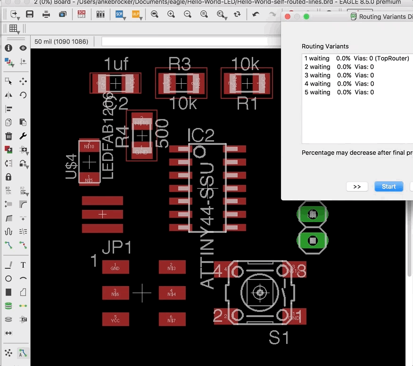Select the Dimension tool
The height and width of the screenshot is (366, 413).
[x=8, y=333]
